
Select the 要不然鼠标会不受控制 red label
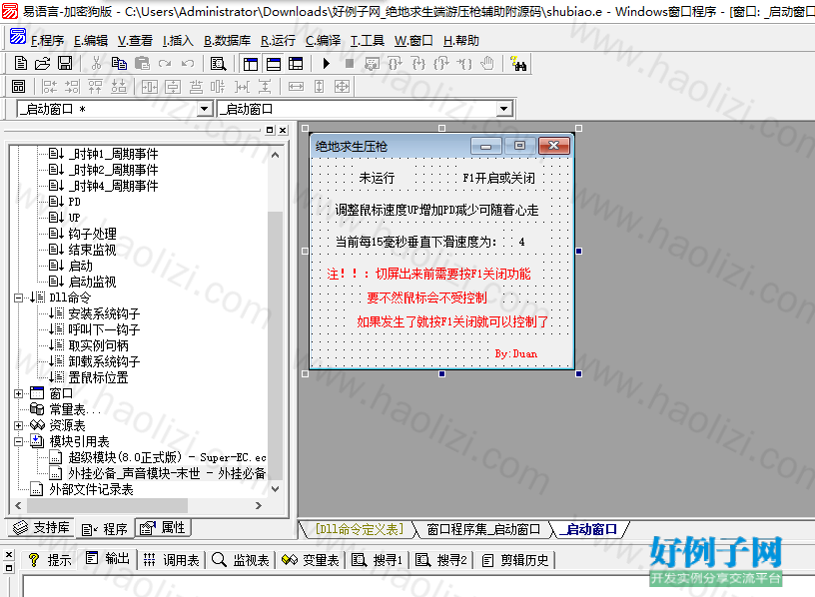[426, 298]
